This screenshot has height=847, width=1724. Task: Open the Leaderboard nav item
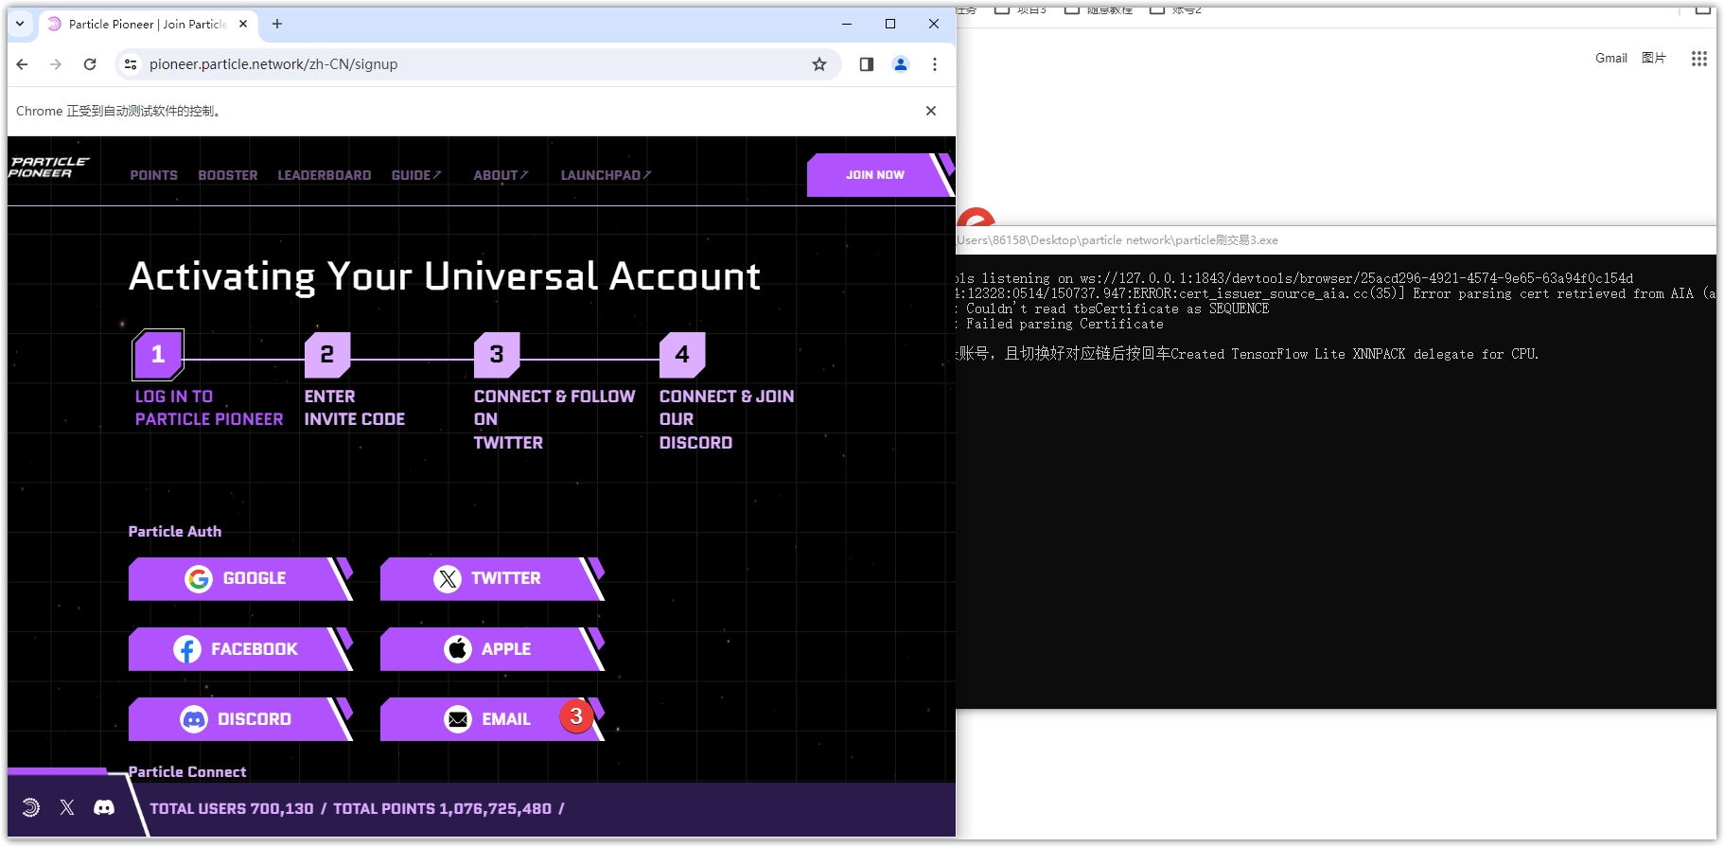(324, 175)
